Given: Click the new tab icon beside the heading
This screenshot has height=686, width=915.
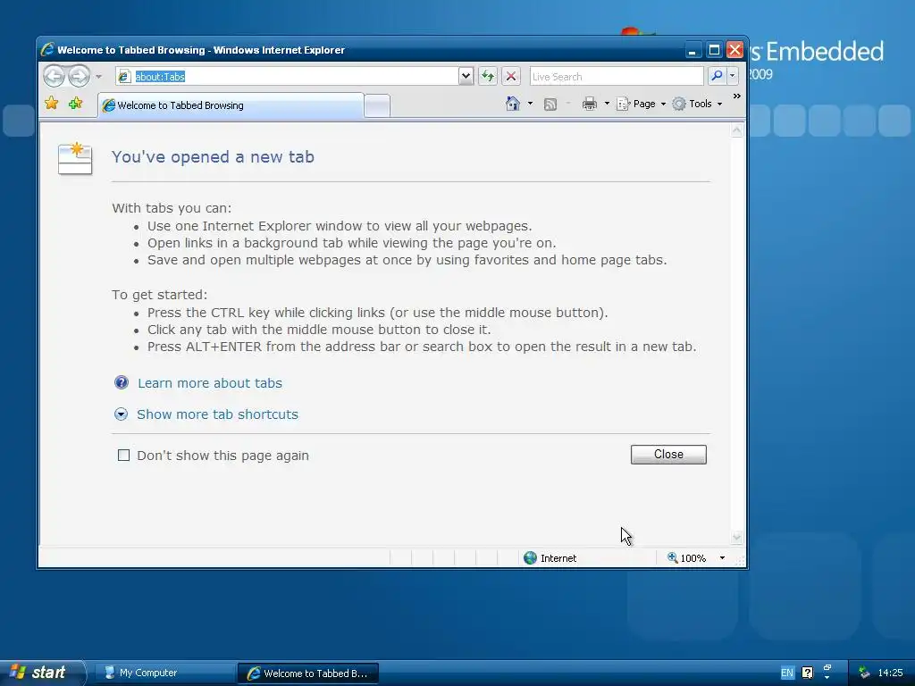Looking at the screenshot, I should [75, 159].
